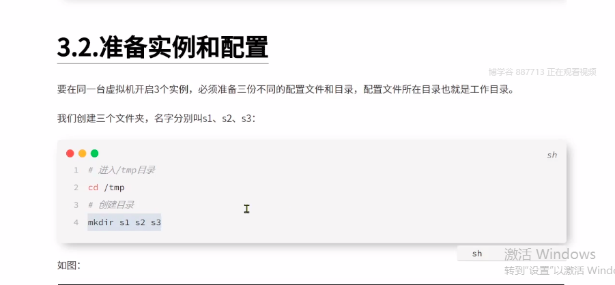The width and height of the screenshot is (615, 285).
Task: Click the heading 3.2.准备实例和配置
Action: coord(162,47)
